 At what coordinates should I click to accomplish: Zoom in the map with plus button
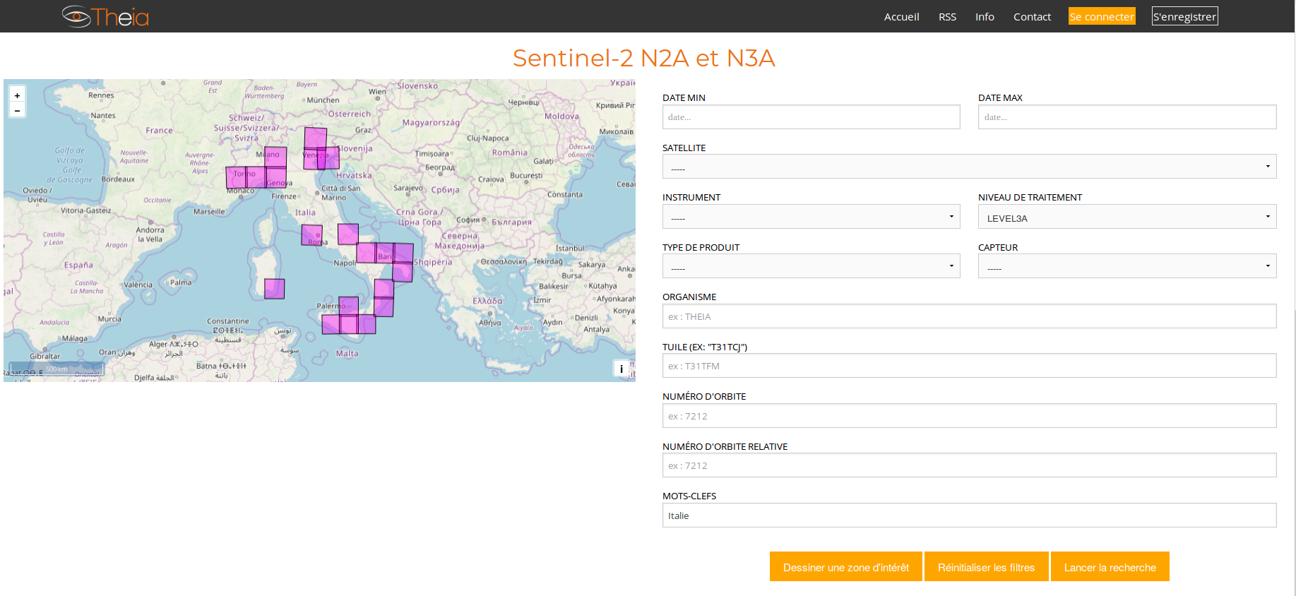pos(17,95)
